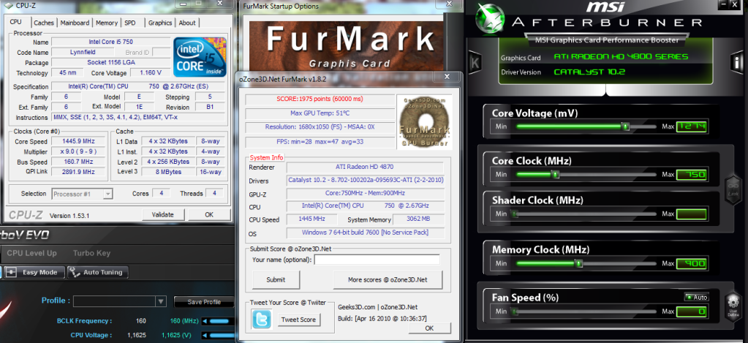Close the MSI Afterburner window
This screenshot has width=748, height=343.
point(733,5)
